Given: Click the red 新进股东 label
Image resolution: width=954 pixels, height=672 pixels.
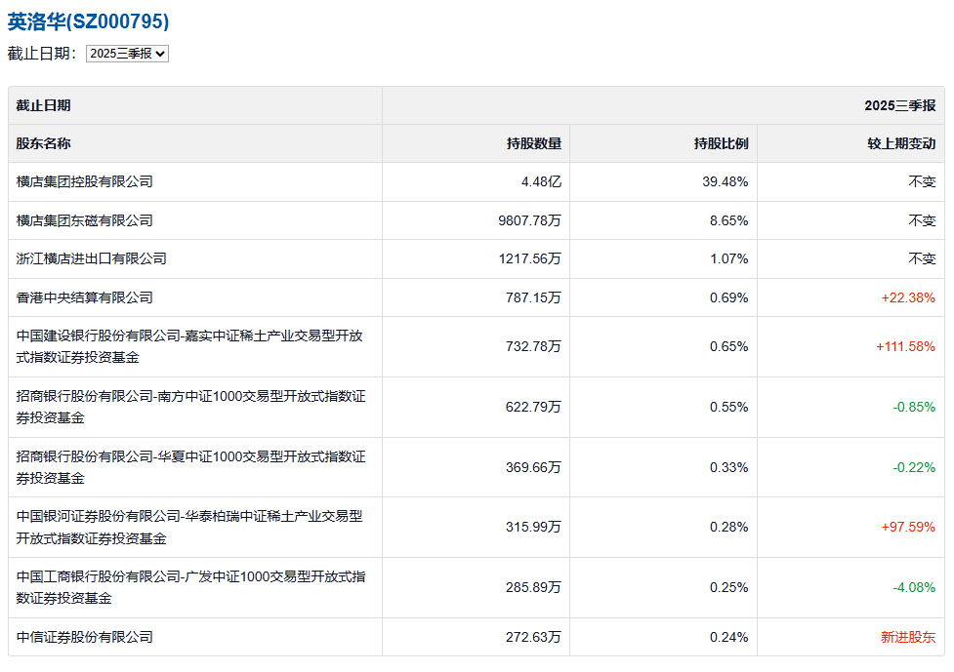Looking at the screenshot, I should pos(907,637).
